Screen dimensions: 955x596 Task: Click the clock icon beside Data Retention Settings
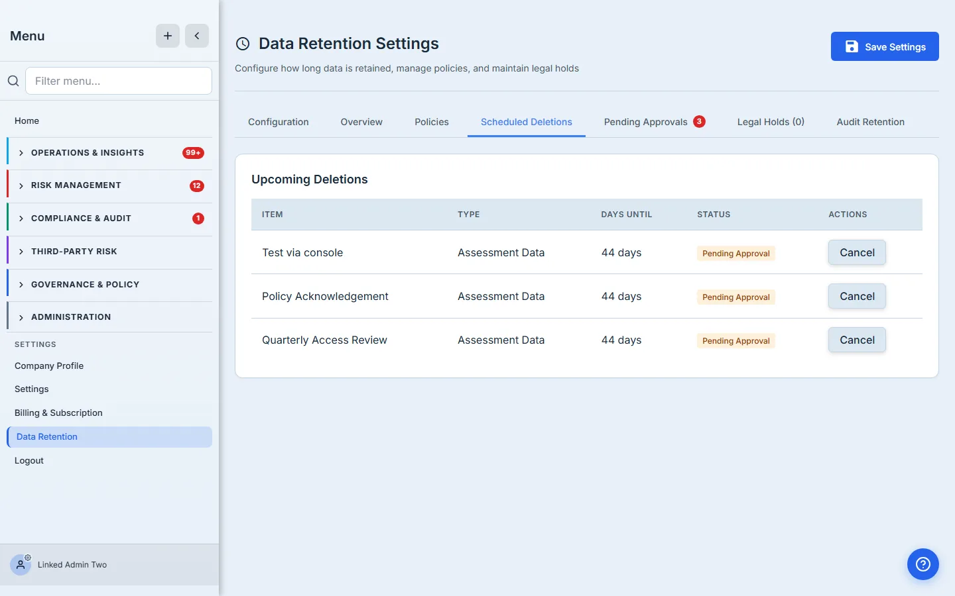point(243,44)
